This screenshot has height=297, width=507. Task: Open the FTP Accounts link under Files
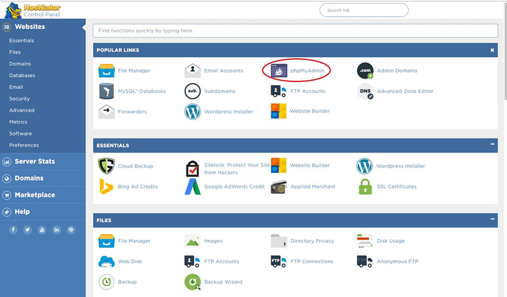[x=222, y=262]
